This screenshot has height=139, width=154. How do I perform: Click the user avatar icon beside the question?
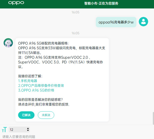[143, 22]
